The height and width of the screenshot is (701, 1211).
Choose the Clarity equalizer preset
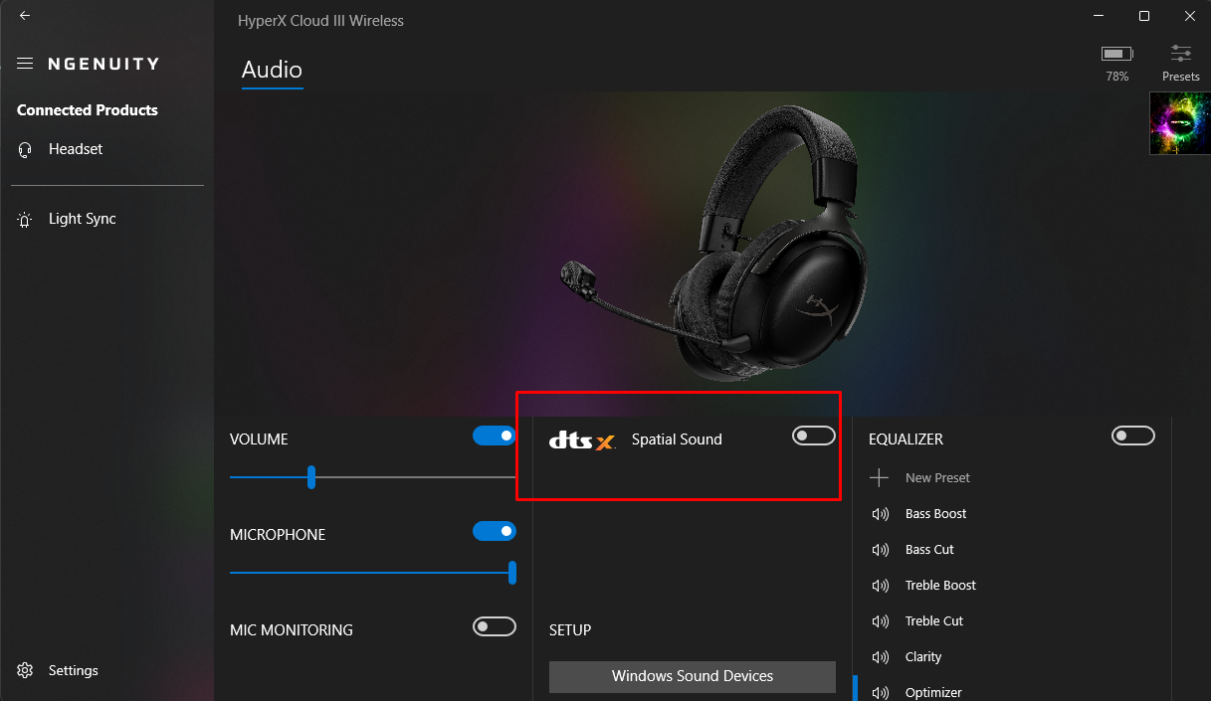tap(923, 657)
